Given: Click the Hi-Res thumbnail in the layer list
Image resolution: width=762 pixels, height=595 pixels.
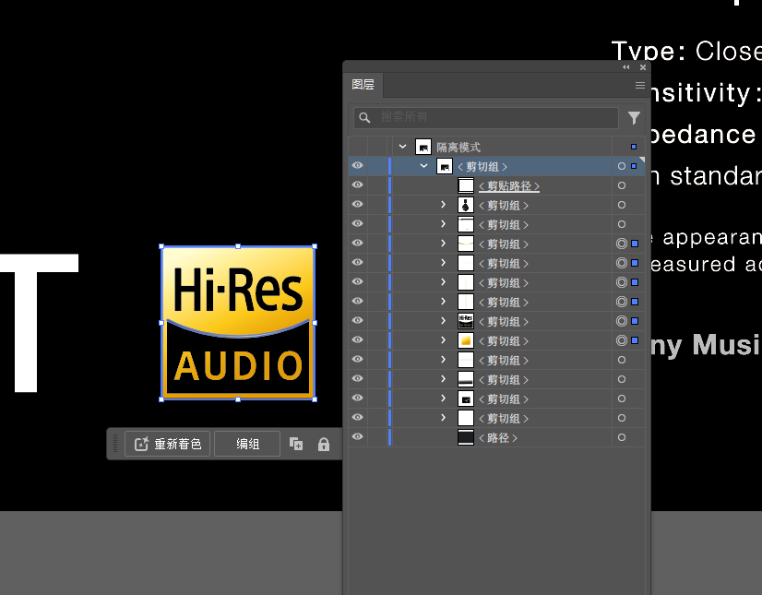Looking at the screenshot, I should click(x=466, y=321).
